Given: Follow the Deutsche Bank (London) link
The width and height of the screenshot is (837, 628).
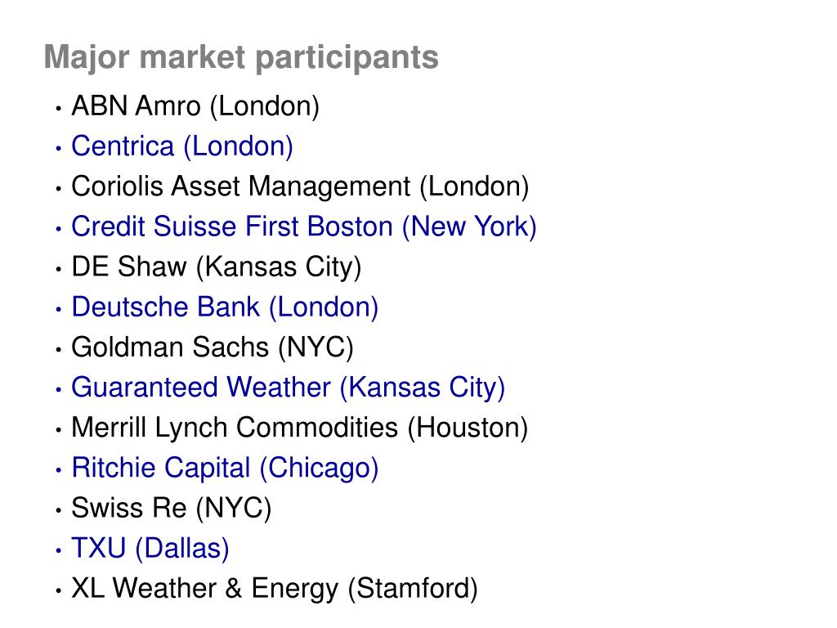Looking at the screenshot, I should point(225,307).
